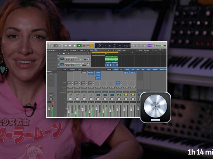Open Editors with the scissors icon
The image size is (213, 159).
tap(59, 46)
